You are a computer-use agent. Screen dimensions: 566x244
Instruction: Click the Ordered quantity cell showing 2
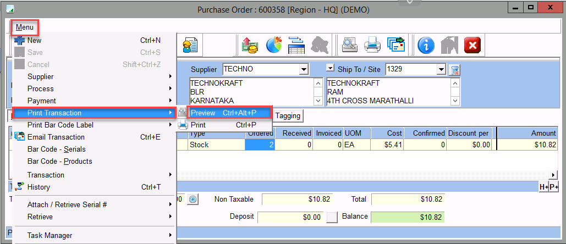click(x=259, y=145)
